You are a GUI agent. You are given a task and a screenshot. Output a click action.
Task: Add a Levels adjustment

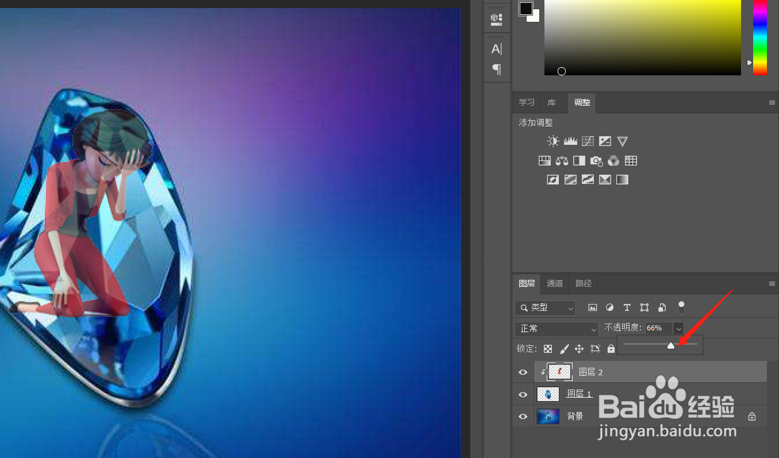tap(570, 141)
